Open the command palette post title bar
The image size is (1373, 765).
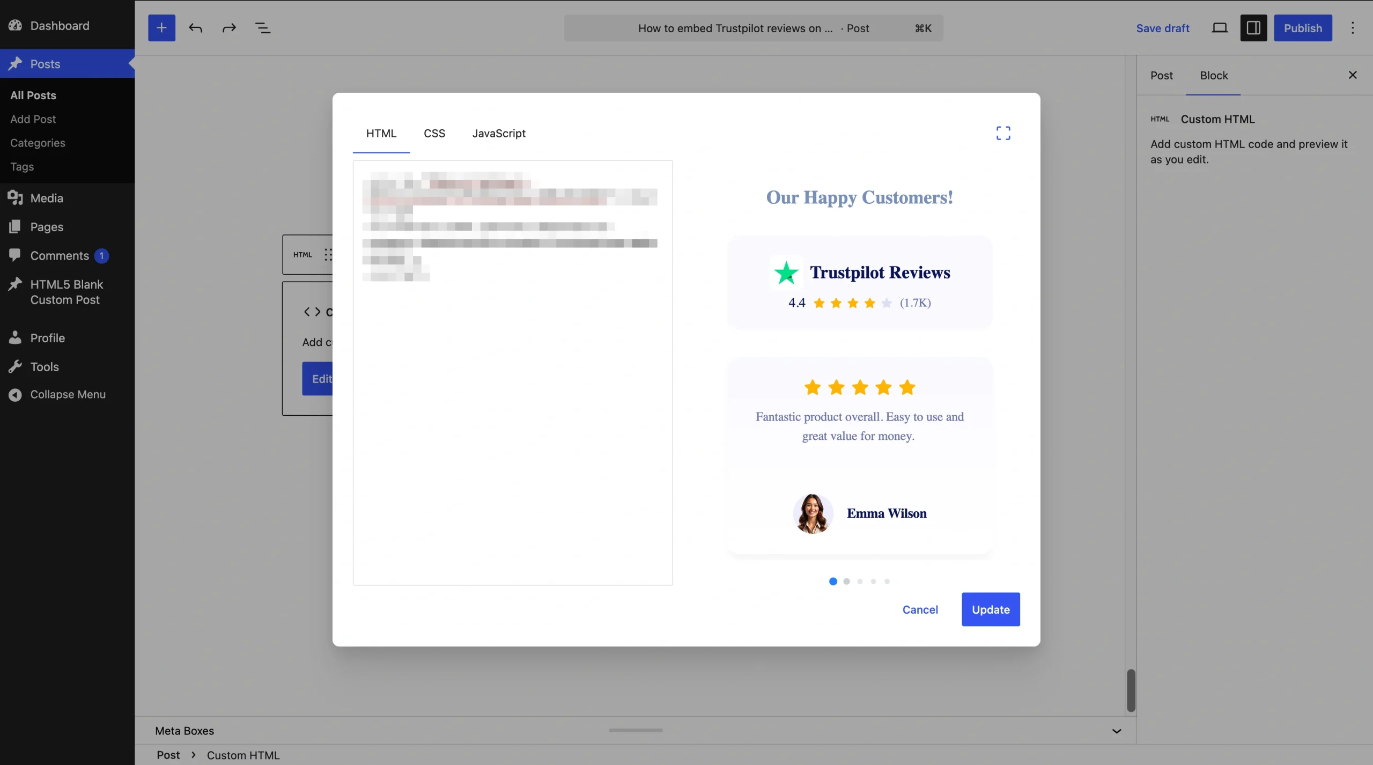(x=754, y=28)
